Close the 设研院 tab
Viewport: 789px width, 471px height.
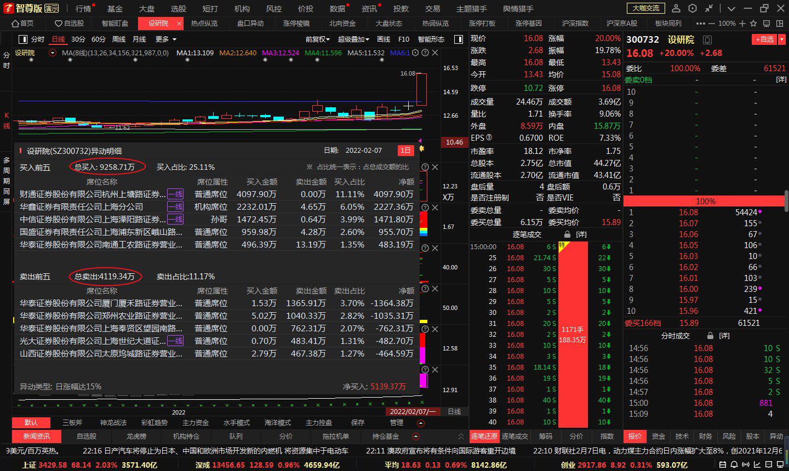coord(179,24)
